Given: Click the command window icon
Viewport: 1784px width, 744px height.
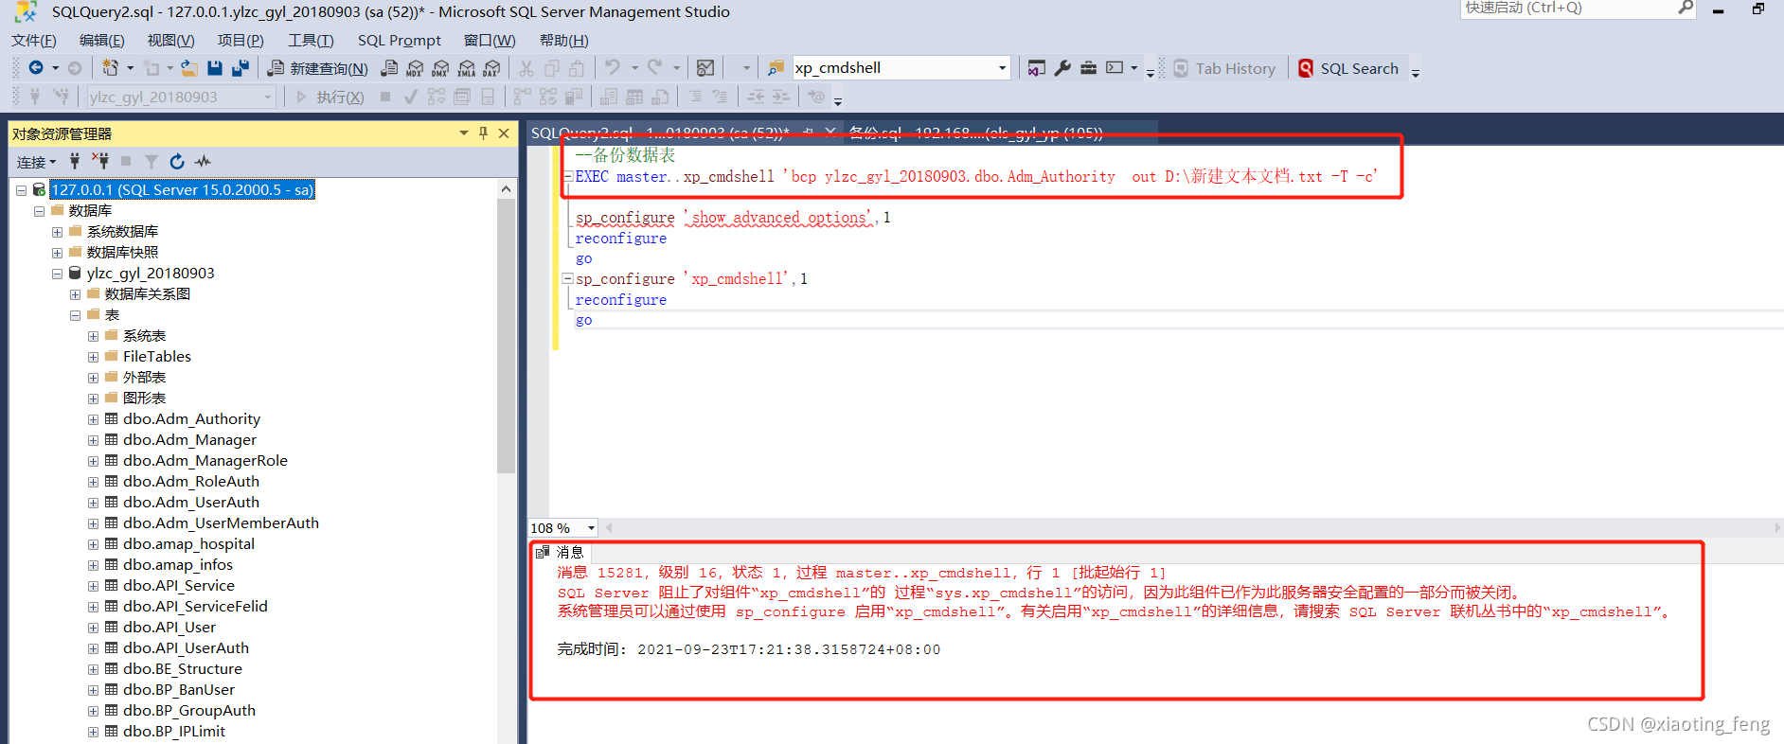Looking at the screenshot, I should (1115, 67).
